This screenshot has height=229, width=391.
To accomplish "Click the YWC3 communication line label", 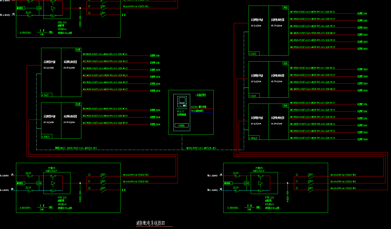I will [60, 148].
